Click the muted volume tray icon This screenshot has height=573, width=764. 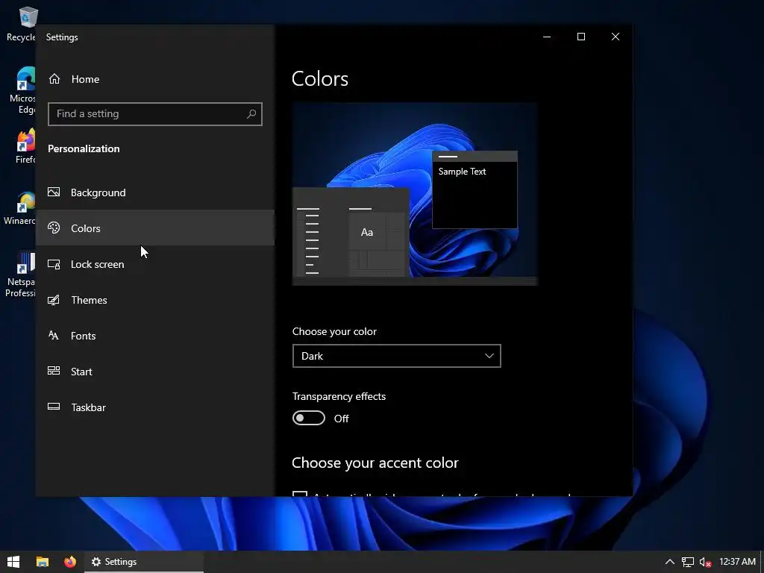click(x=705, y=563)
